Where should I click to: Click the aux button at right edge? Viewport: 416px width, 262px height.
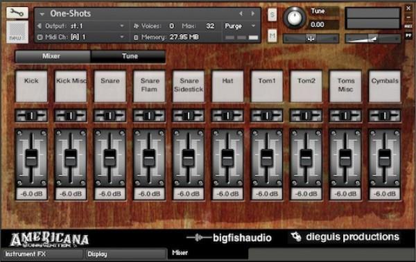tap(408, 26)
